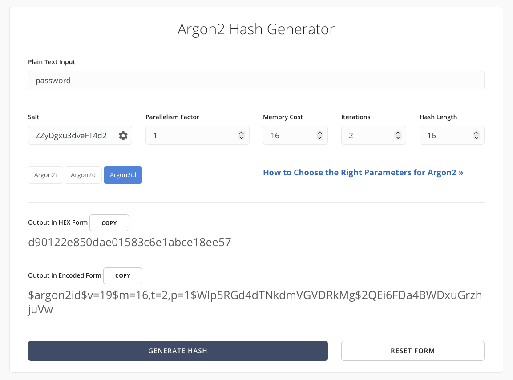Click the Parallelism Factor stepper arrows
This screenshot has height=380, width=513.
click(241, 135)
